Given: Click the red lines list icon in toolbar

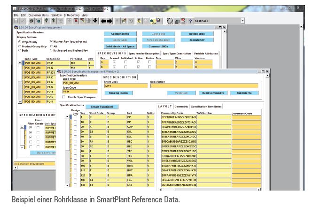Looking at the screenshot, I should pos(183,21).
